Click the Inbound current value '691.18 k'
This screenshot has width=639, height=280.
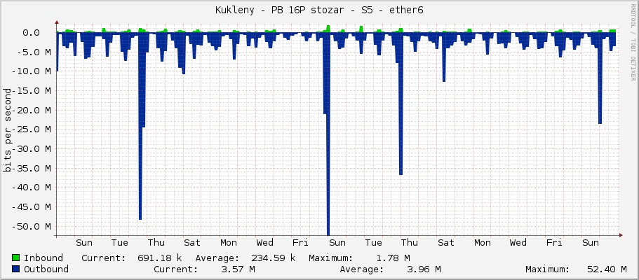click(x=160, y=258)
